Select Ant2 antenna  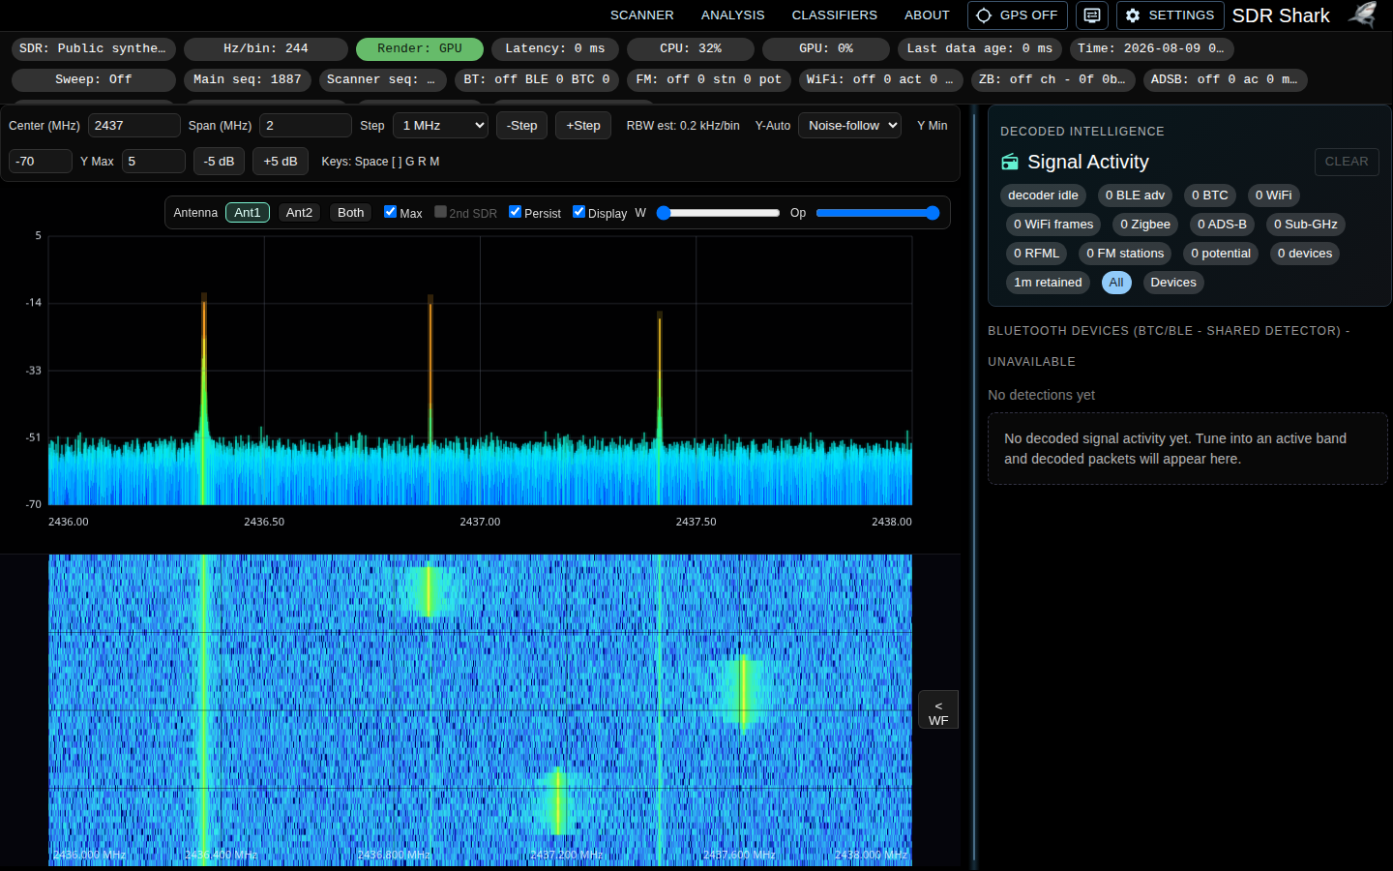coord(299,212)
